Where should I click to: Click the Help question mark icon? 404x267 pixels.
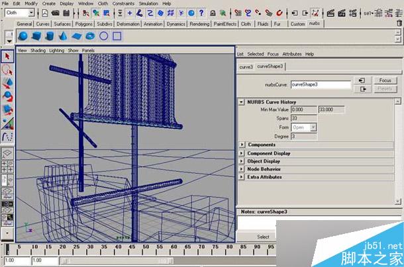[201, 13]
